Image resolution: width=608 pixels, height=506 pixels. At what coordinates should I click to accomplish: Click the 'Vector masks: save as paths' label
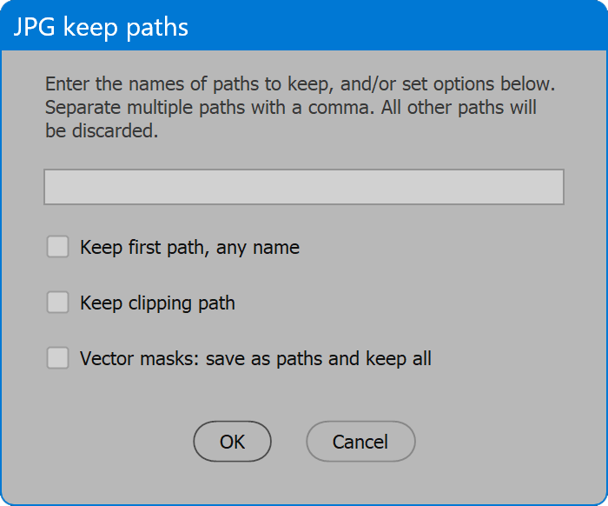[255, 358]
